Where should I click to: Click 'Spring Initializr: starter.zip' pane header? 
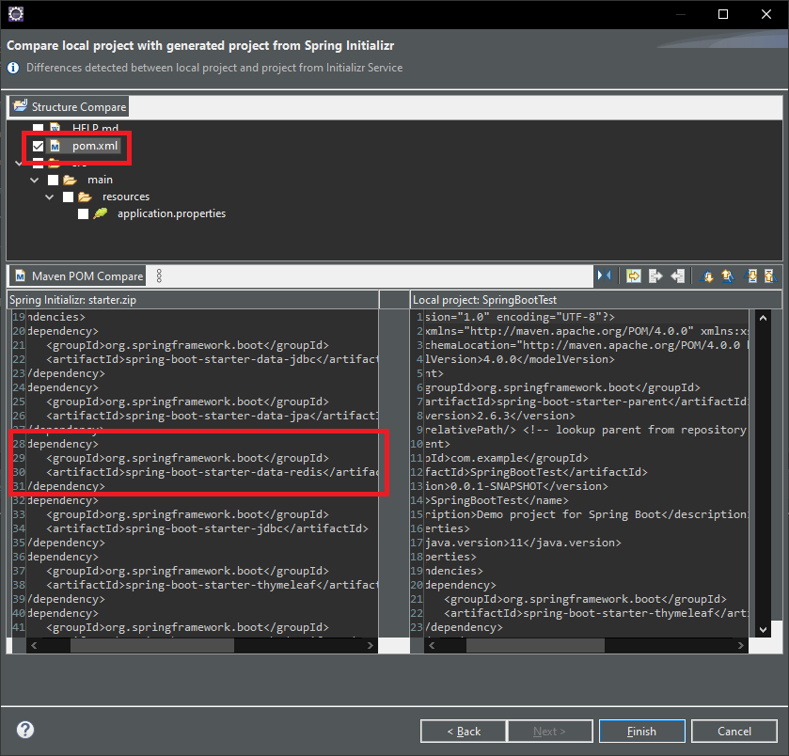click(193, 300)
